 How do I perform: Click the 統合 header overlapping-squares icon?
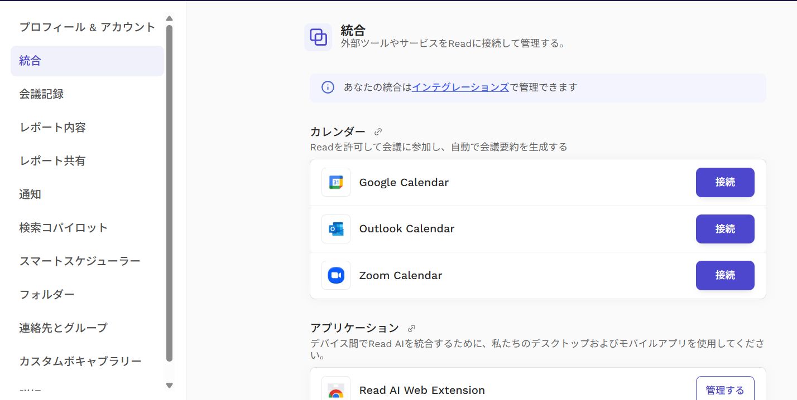pos(318,36)
